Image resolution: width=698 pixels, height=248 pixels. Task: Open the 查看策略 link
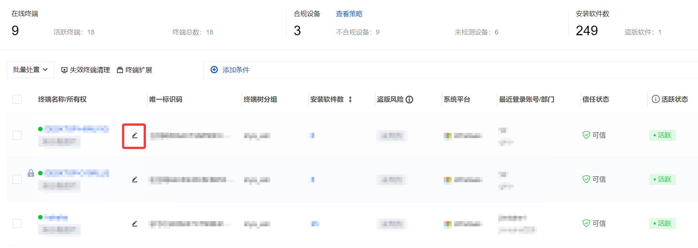(349, 14)
